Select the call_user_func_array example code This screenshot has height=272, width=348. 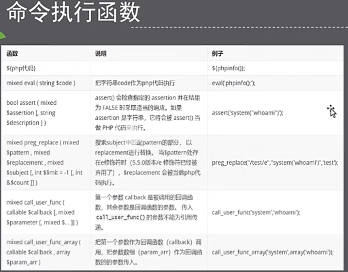272,252
